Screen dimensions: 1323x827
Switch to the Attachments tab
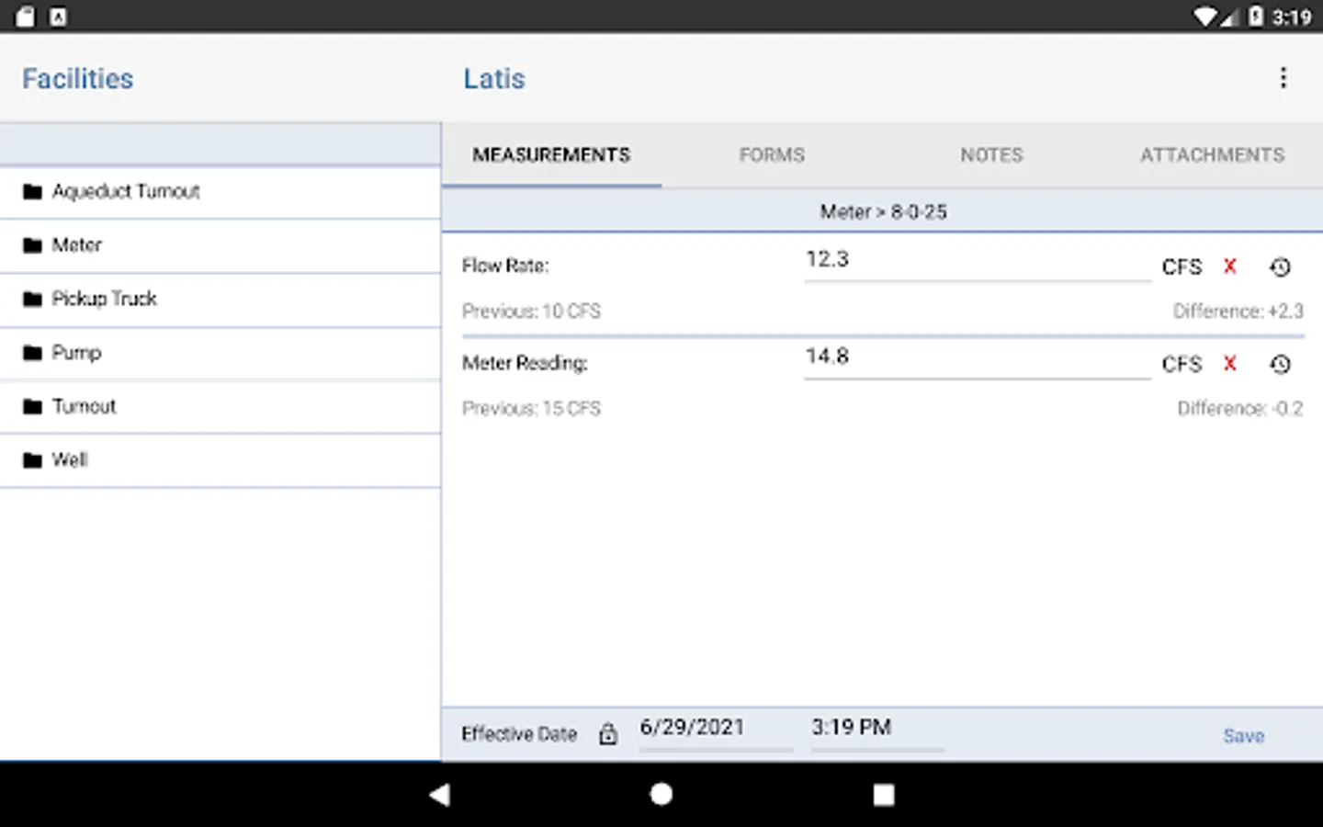(x=1213, y=155)
